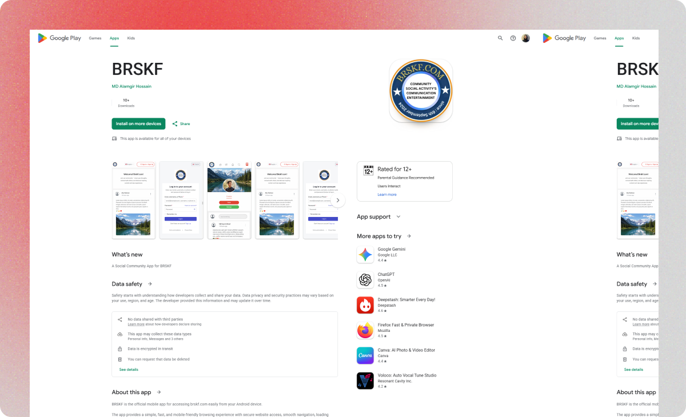
Task: Click Install on more devices in main window
Action: tap(138, 123)
